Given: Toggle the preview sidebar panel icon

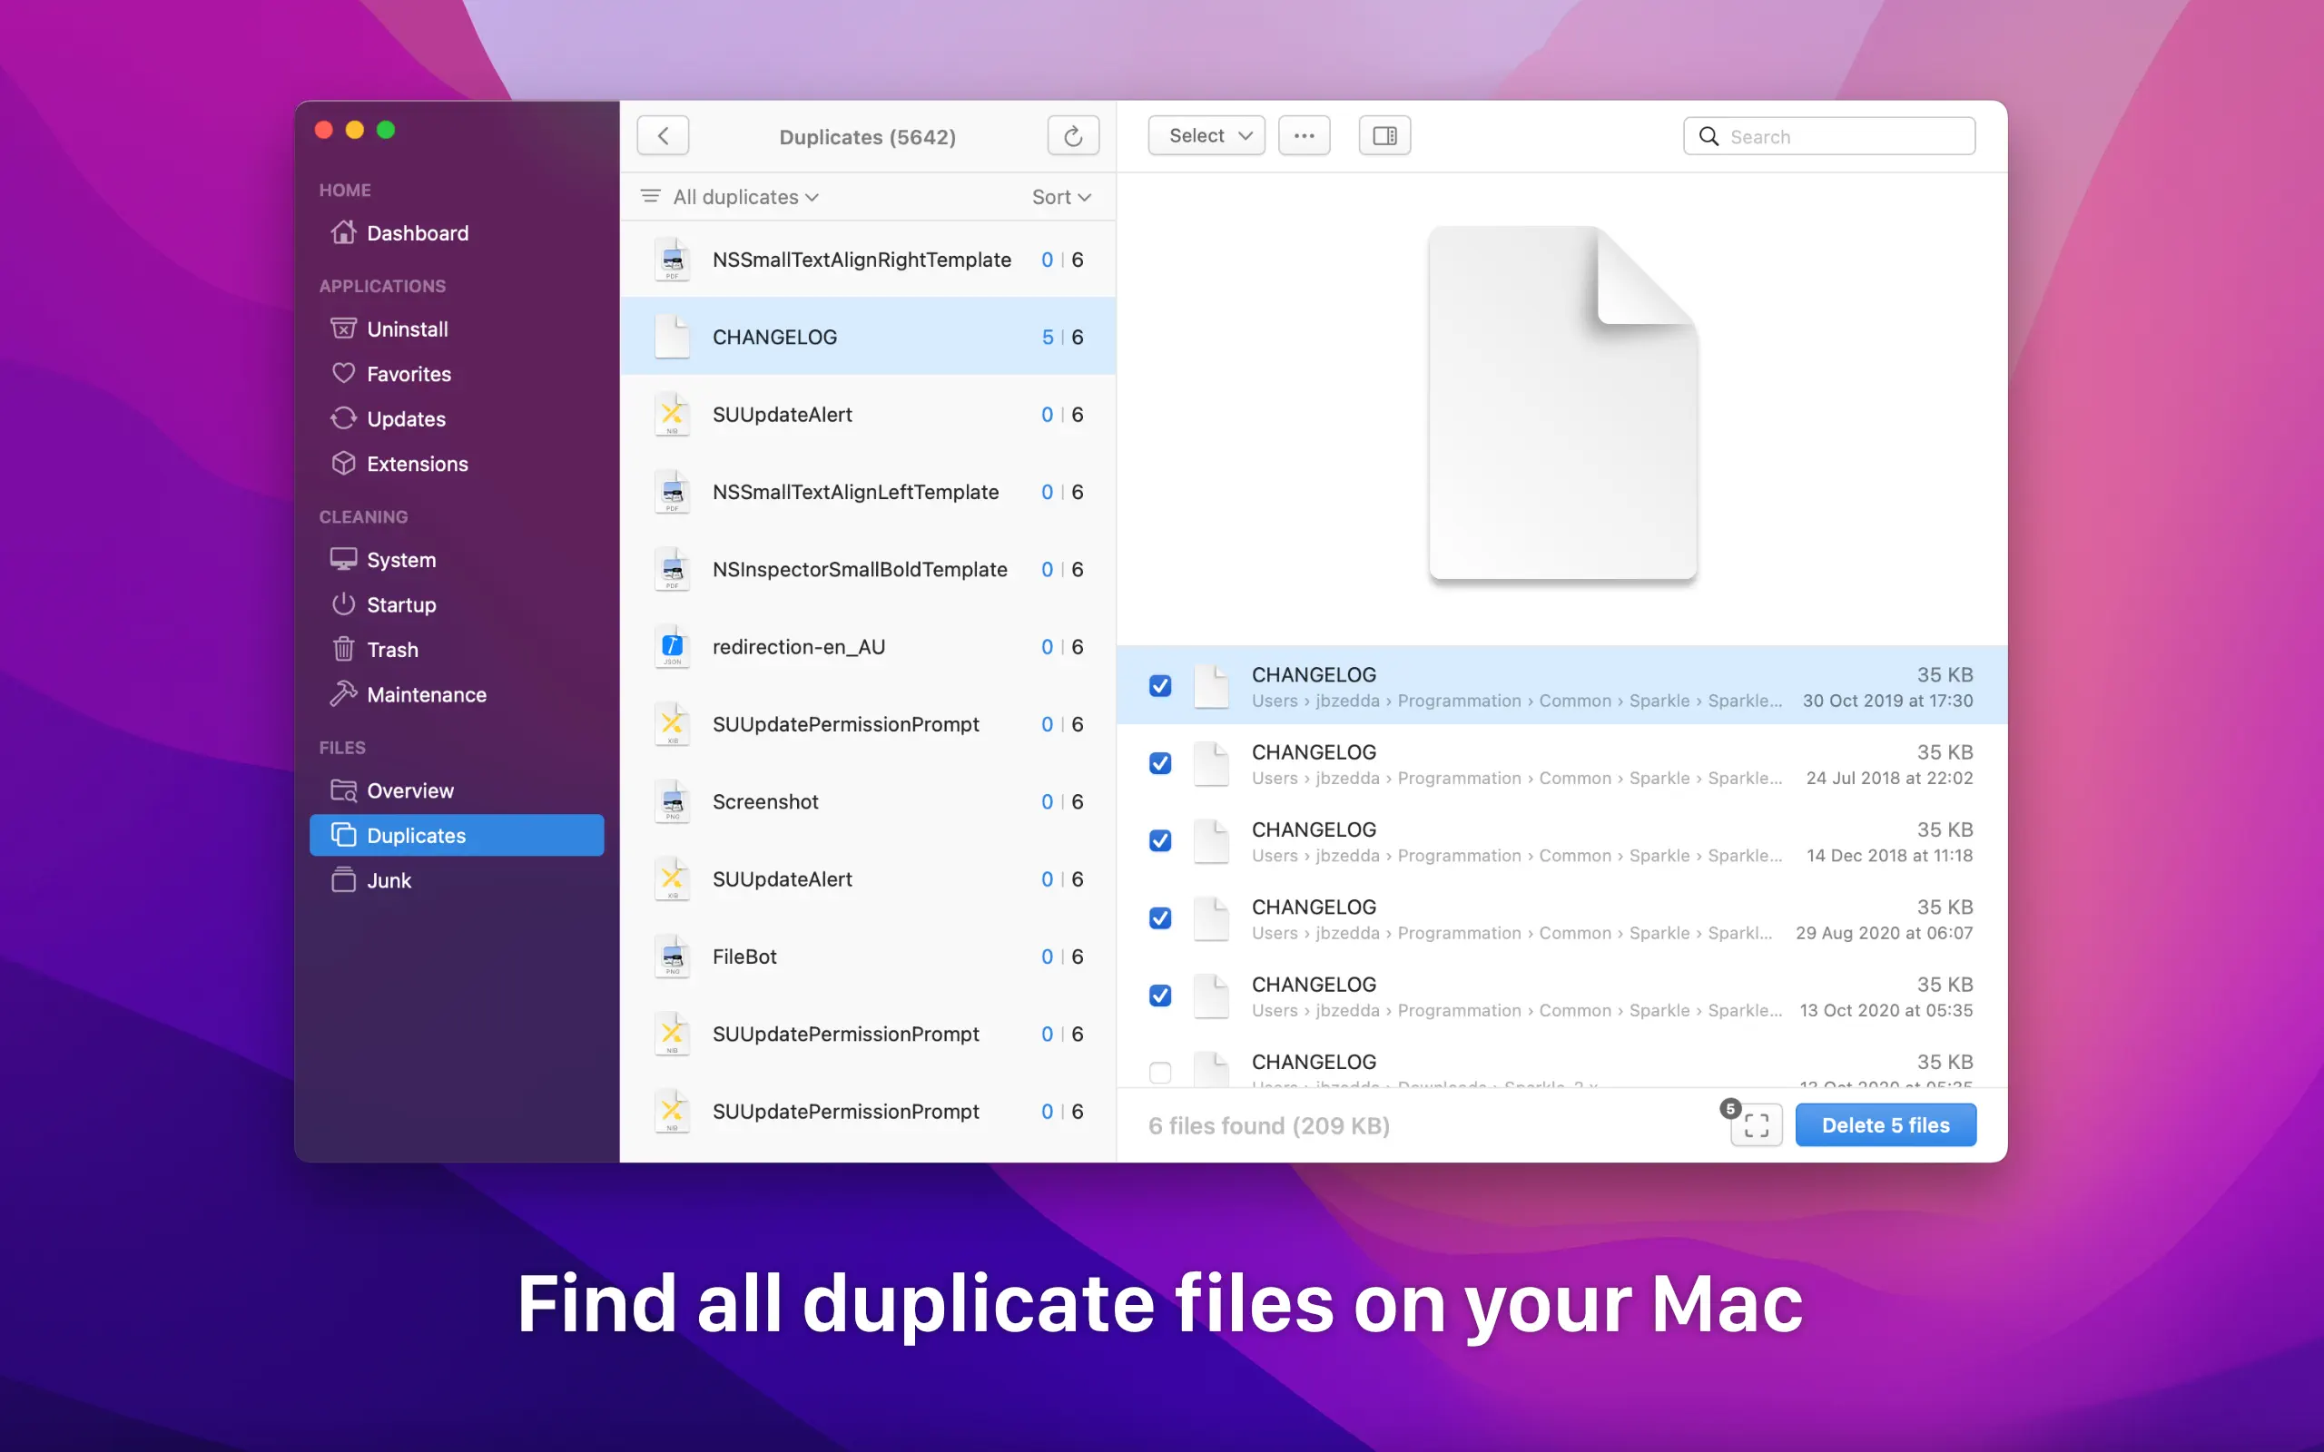Looking at the screenshot, I should click(1384, 135).
